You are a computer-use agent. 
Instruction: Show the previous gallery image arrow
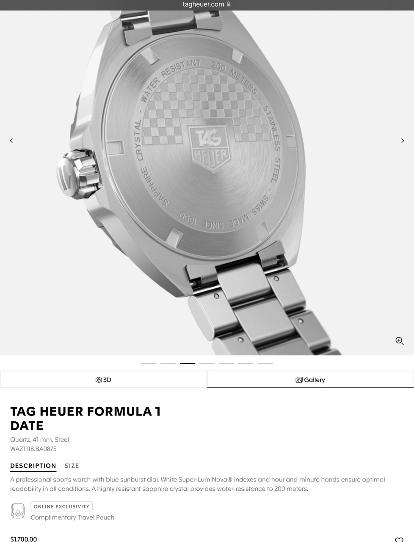pyautogui.click(x=11, y=141)
